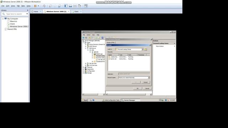Viewport: 228px width, 128px height.
Task: Sort records by Name column
Action: [113, 55]
